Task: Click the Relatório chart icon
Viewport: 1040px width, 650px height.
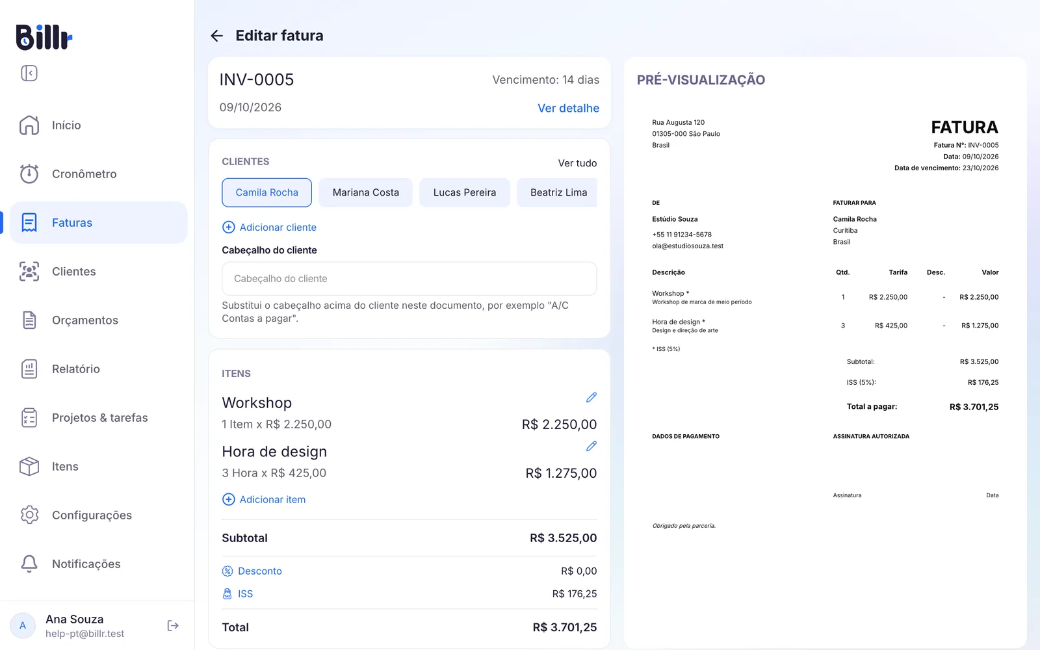Action: click(29, 369)
